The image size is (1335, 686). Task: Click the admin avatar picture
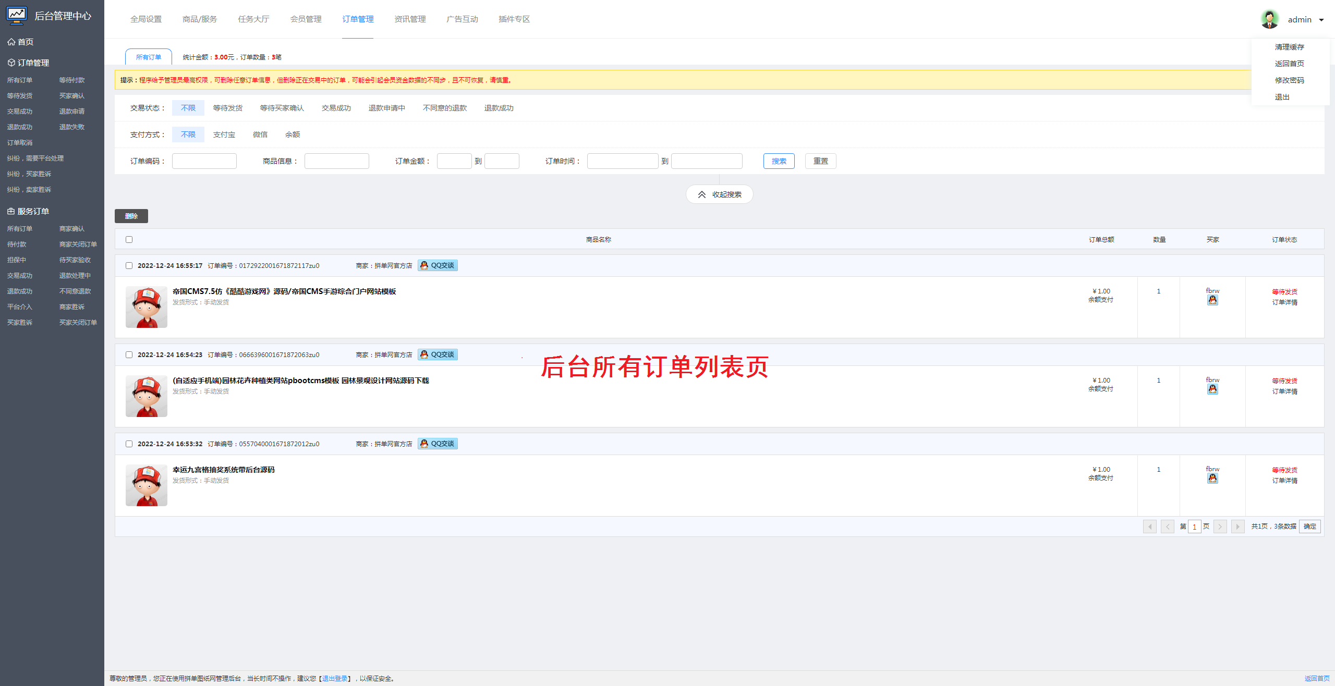pyautogui.click(x=1270, y=19)
